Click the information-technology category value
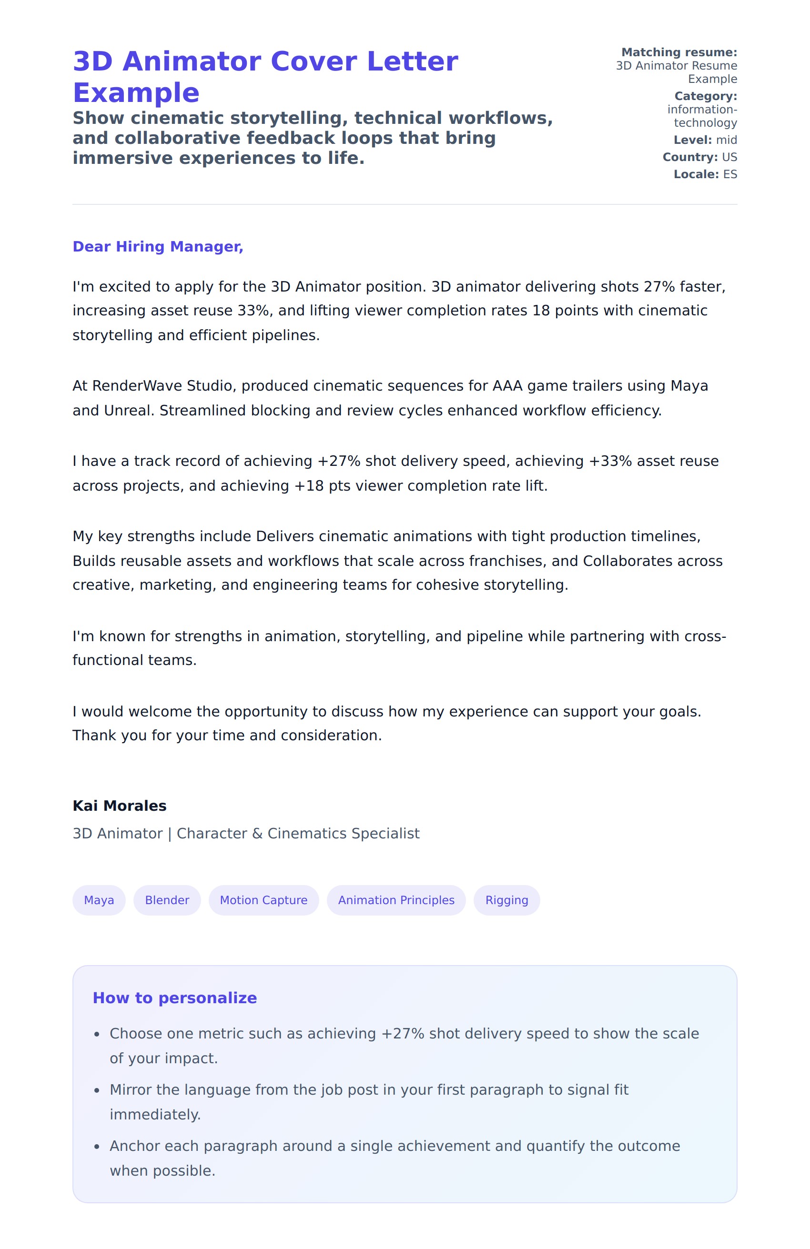The width and height of the screenshot is (810, 1249). point(702,116)
